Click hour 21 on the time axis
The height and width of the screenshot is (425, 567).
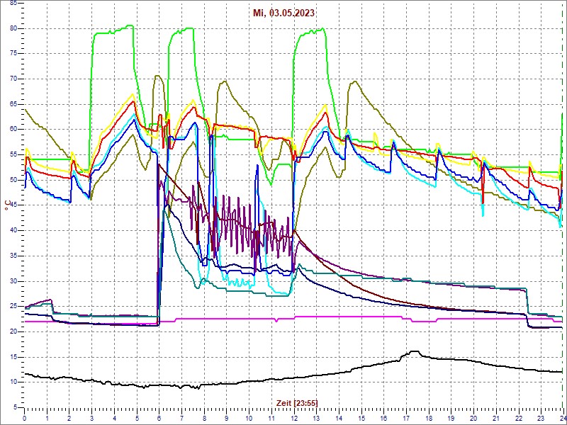point(496,417)
